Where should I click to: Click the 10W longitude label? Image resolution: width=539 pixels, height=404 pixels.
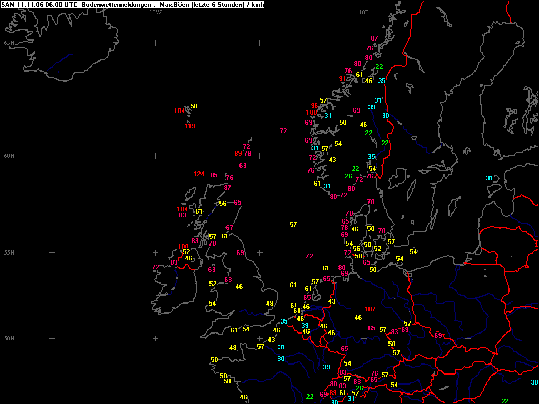(x=155, y=13)
